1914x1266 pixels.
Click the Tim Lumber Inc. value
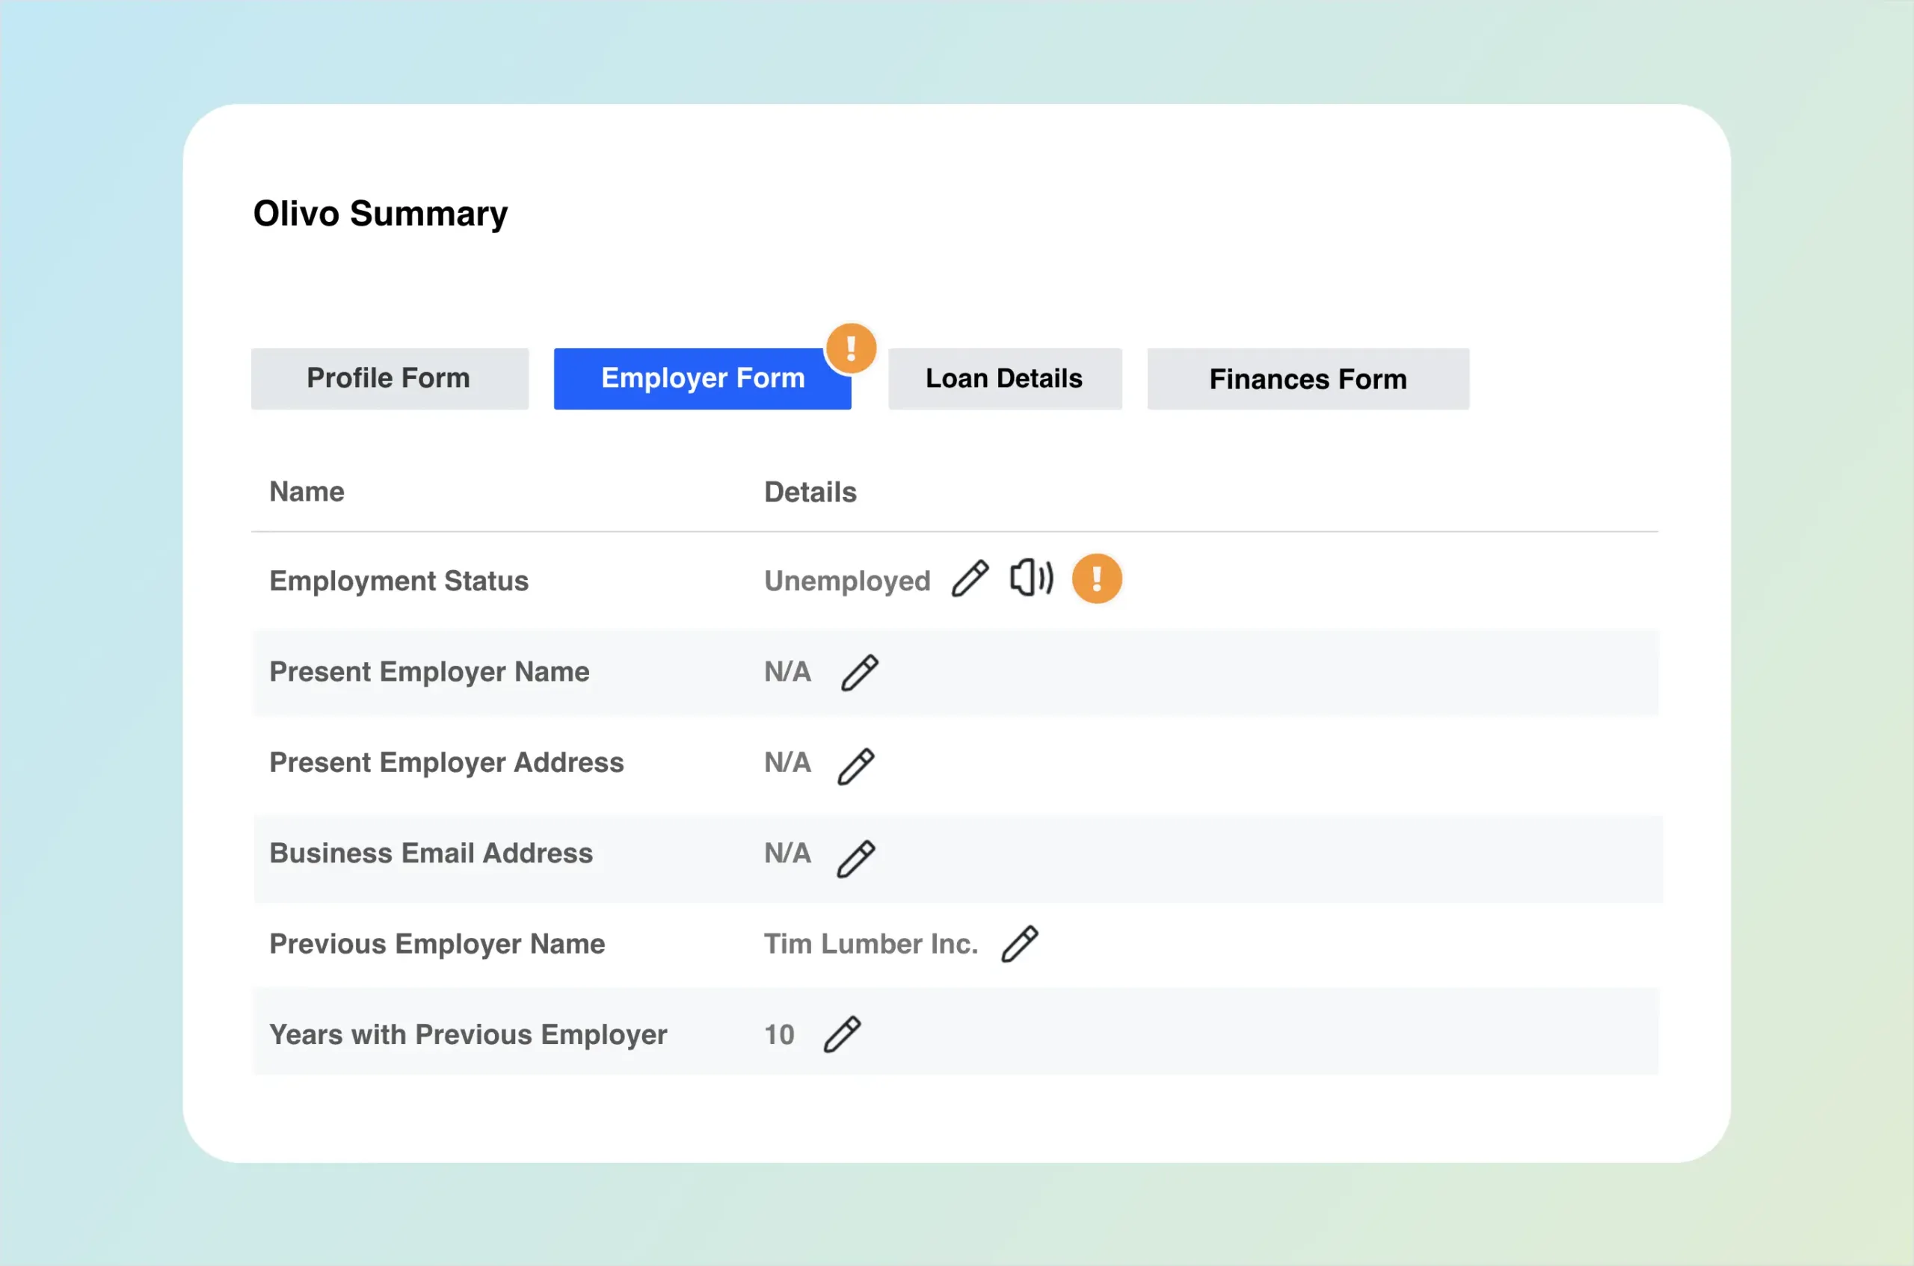[870, 943]
